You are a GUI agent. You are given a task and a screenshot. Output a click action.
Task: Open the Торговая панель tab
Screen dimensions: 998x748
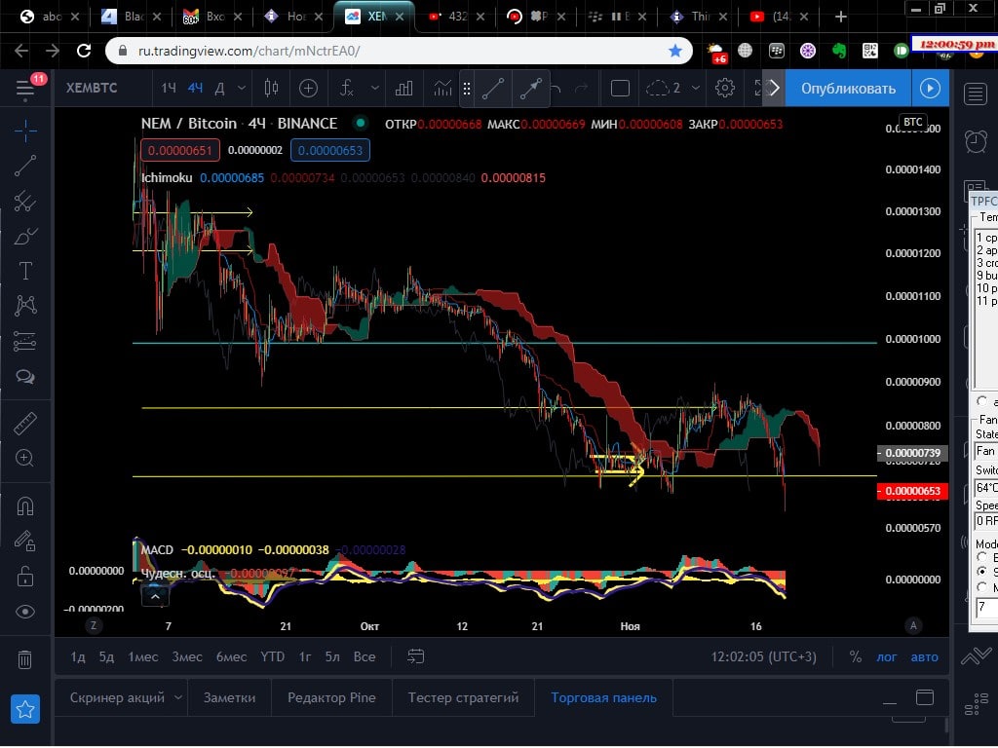603,697
